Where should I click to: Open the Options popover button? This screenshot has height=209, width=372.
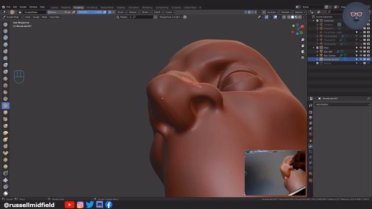[300, 12]
